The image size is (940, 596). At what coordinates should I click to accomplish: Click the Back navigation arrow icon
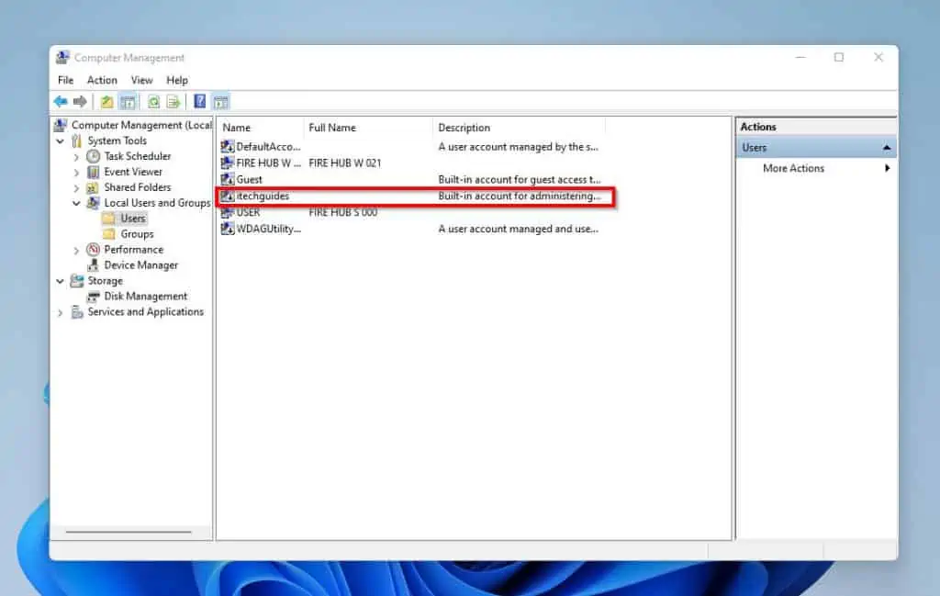61,101
